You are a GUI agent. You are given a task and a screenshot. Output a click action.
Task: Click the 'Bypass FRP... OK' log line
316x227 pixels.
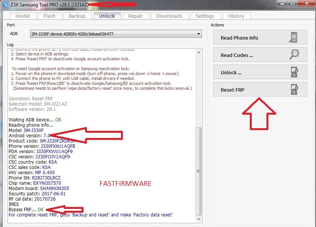26,210
